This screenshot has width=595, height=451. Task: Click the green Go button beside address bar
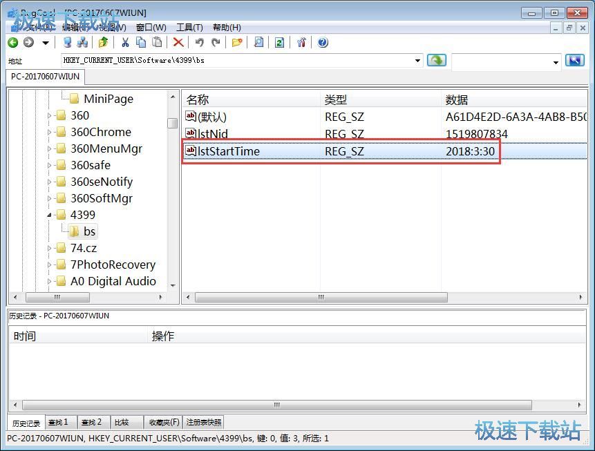[x=436, y=61]
